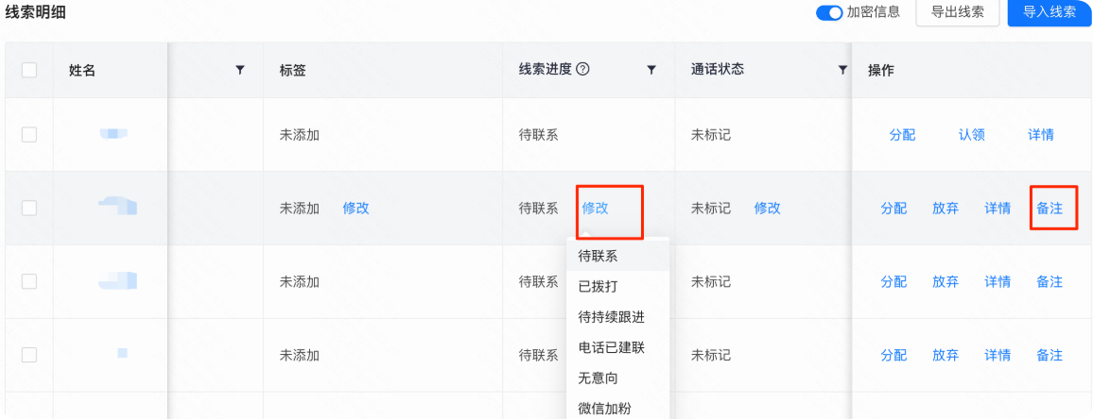Click 备注 in the third row

(1050, 281)
